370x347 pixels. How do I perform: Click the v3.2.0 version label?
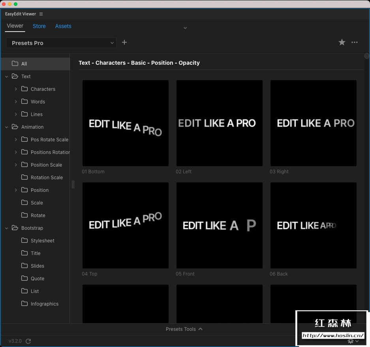(15, 341)
